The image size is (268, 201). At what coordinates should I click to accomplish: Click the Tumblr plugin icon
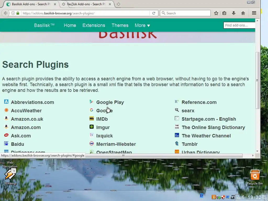coord(177,144)
